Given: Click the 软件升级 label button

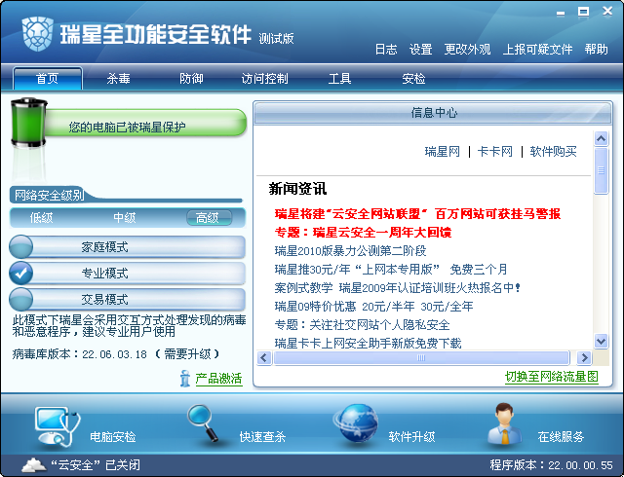Looking at the screenshot, I should coord(411,437).
